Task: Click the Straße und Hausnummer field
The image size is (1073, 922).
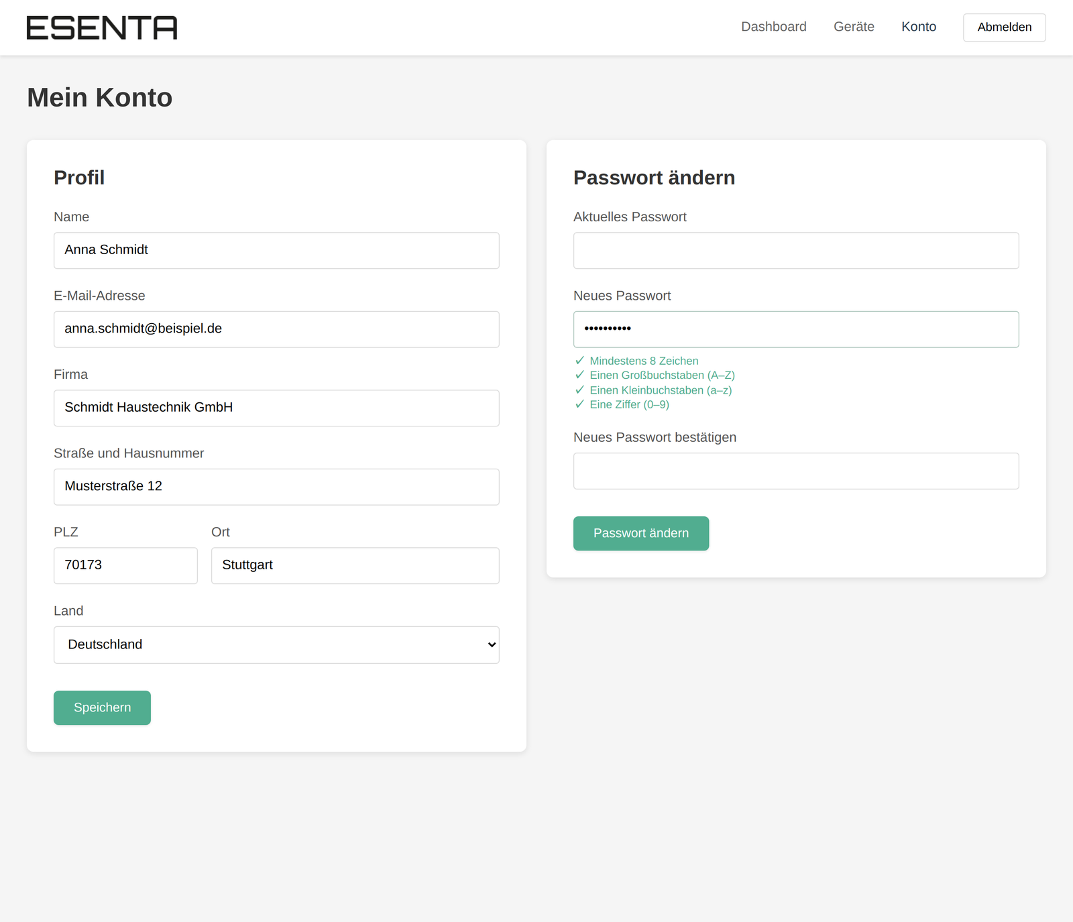Action: click(x=276, y=487)
